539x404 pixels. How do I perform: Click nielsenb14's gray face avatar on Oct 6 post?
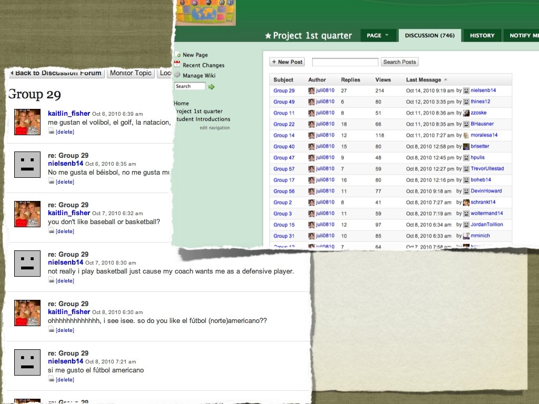coord(27,165)
